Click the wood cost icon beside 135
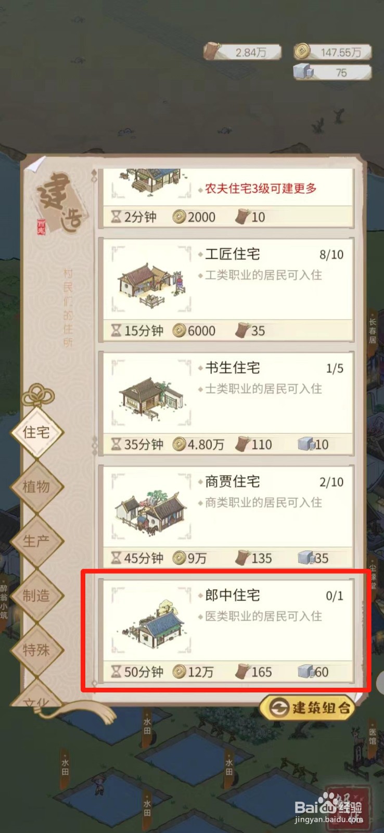The width and height of the screenshot is (384, 833). [242, 558]
